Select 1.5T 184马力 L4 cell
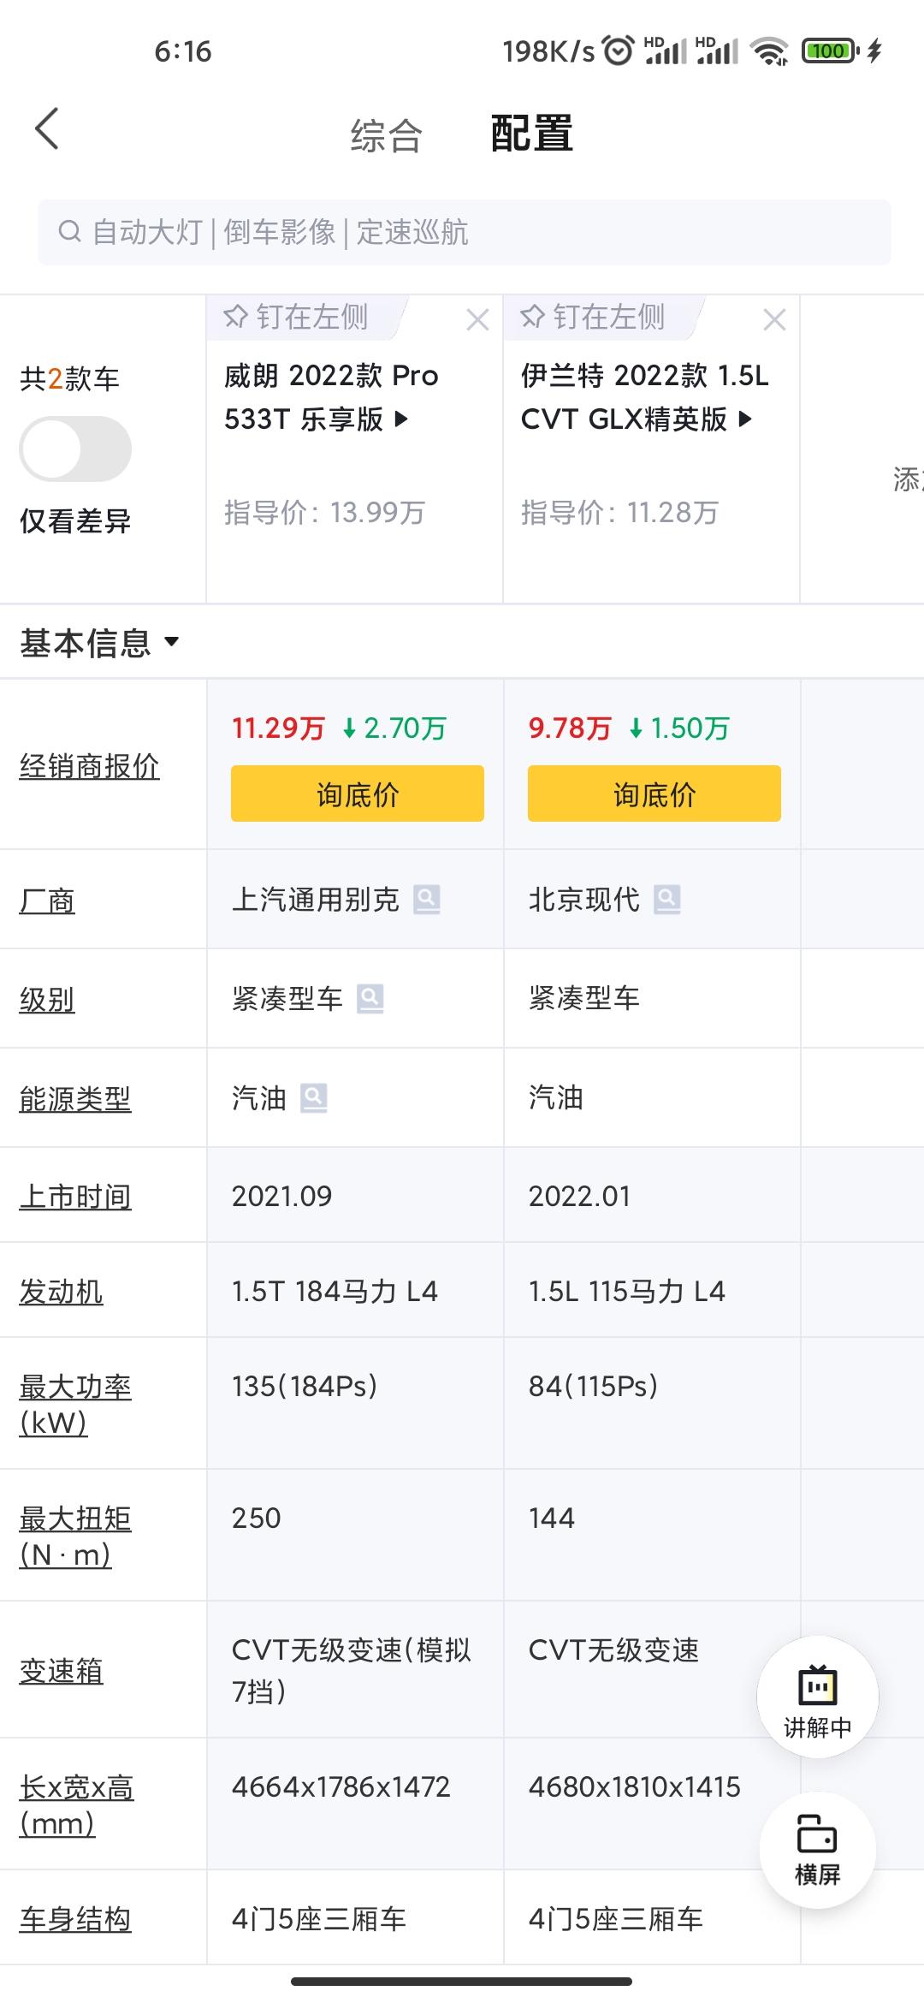 355,1290
